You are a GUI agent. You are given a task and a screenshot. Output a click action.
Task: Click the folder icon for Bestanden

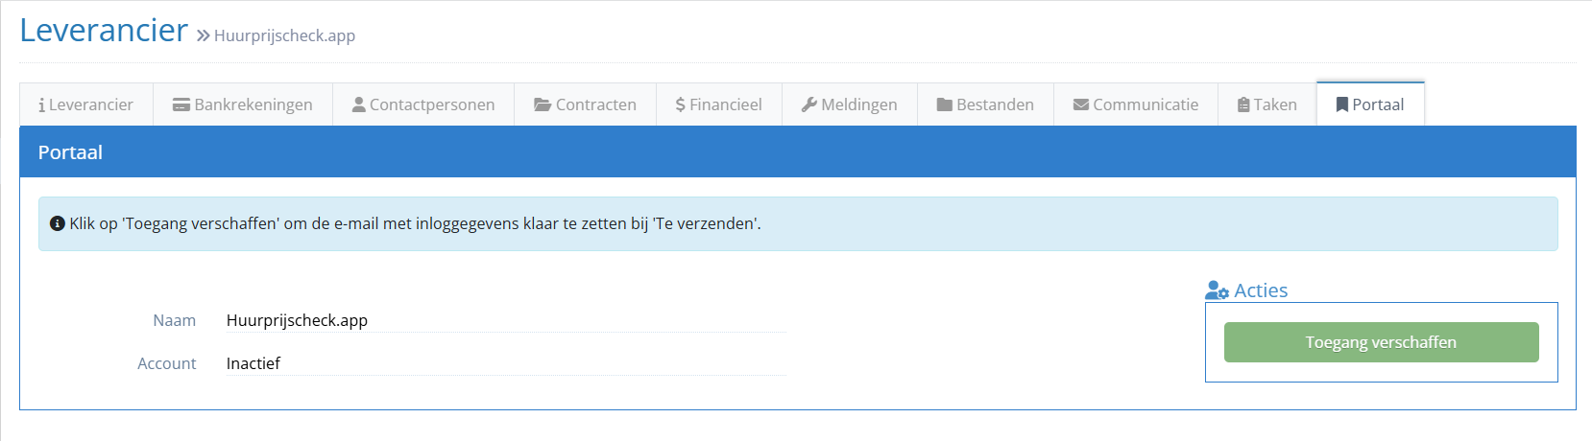click(945, 105)
